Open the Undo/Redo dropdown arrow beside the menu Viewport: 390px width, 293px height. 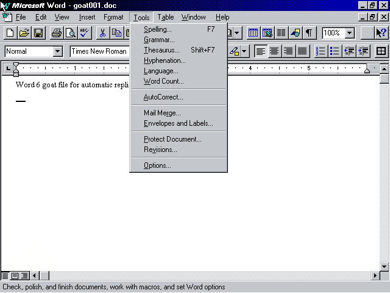[x=237, y=33]
